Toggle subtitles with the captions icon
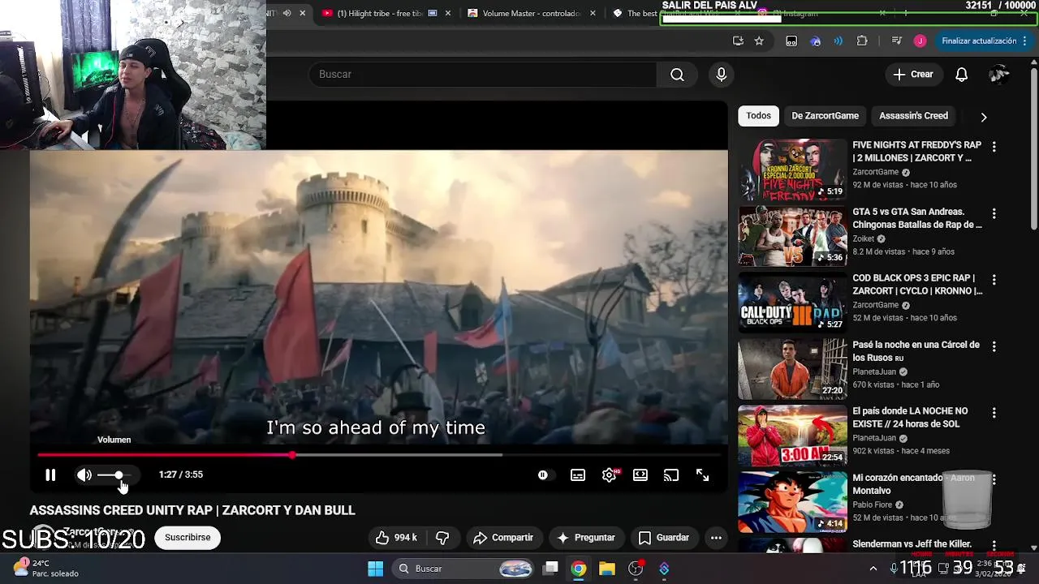 [578, 475]
